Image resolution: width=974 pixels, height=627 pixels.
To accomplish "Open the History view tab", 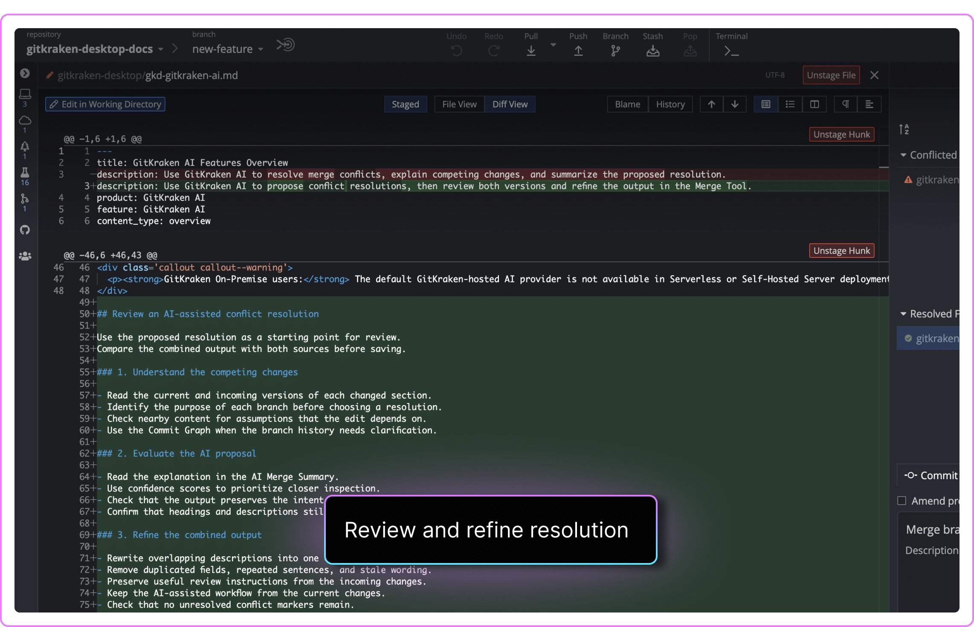I will click(670, 104).
